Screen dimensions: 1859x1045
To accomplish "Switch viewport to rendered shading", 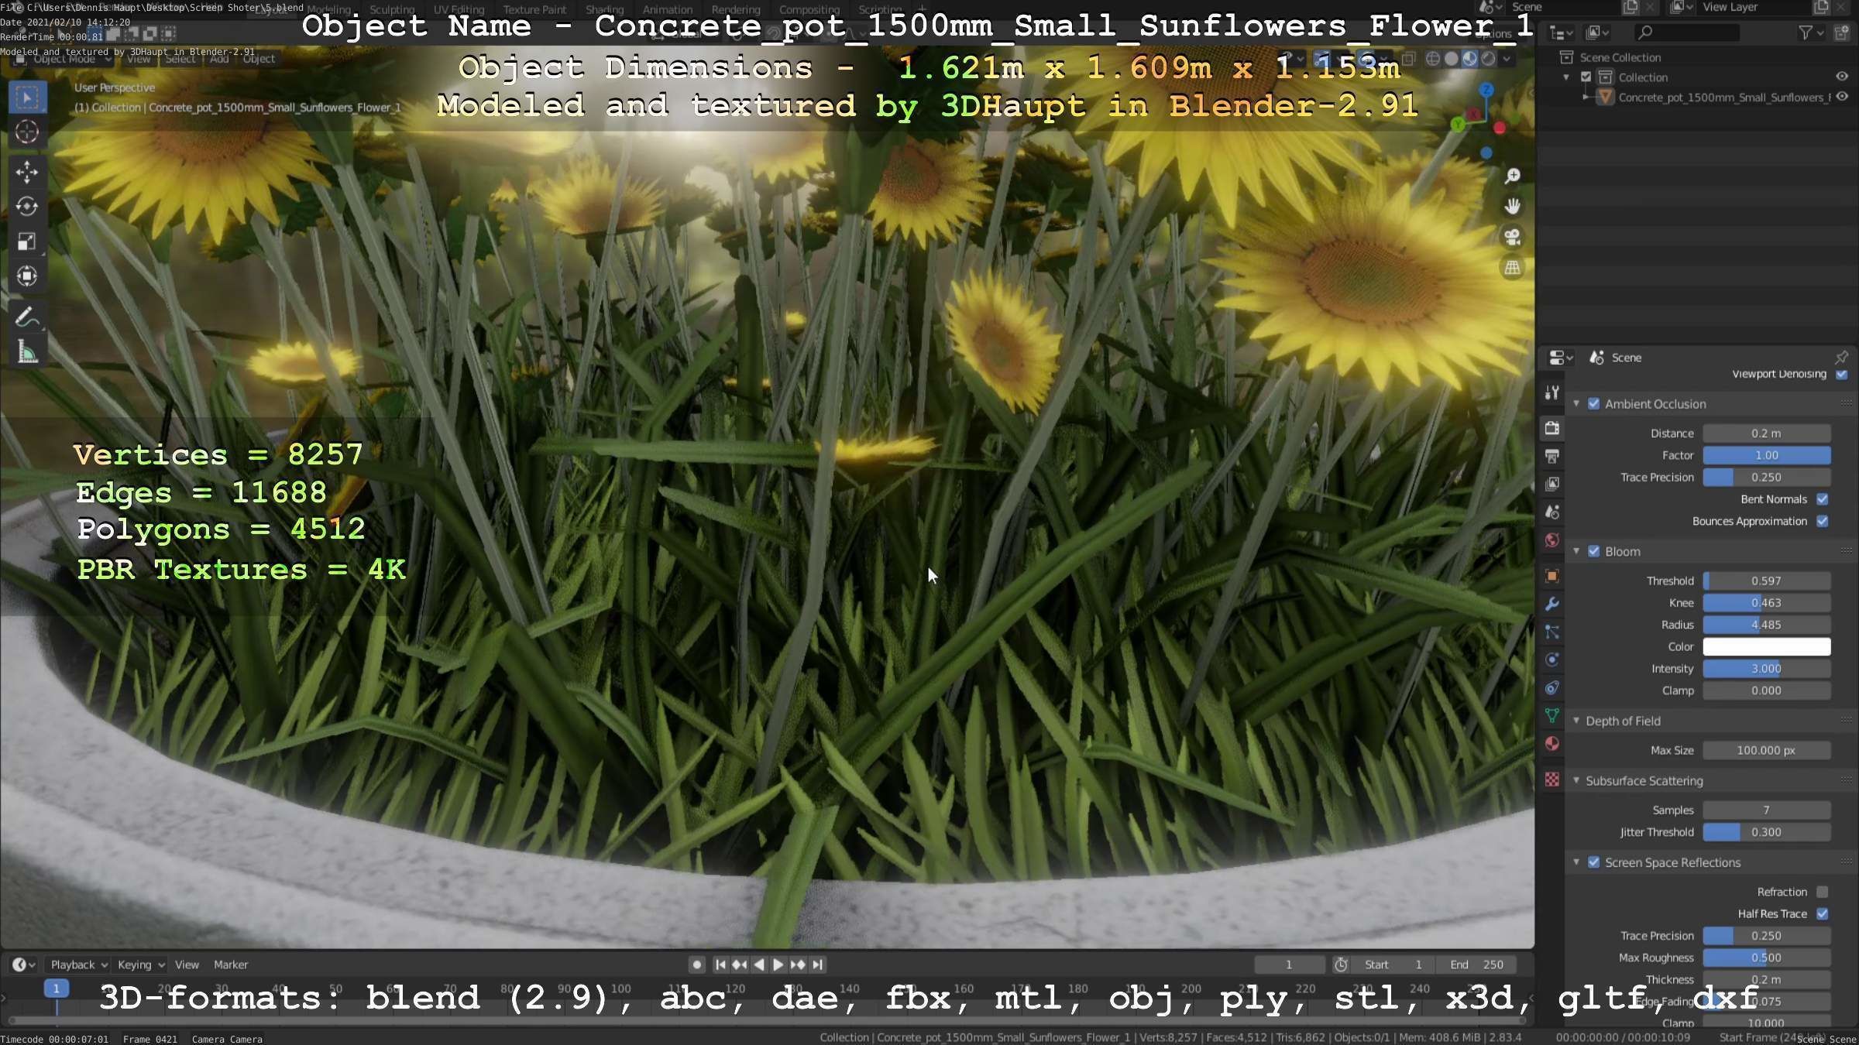I will pyautogui.click(x=1488, y=58).
